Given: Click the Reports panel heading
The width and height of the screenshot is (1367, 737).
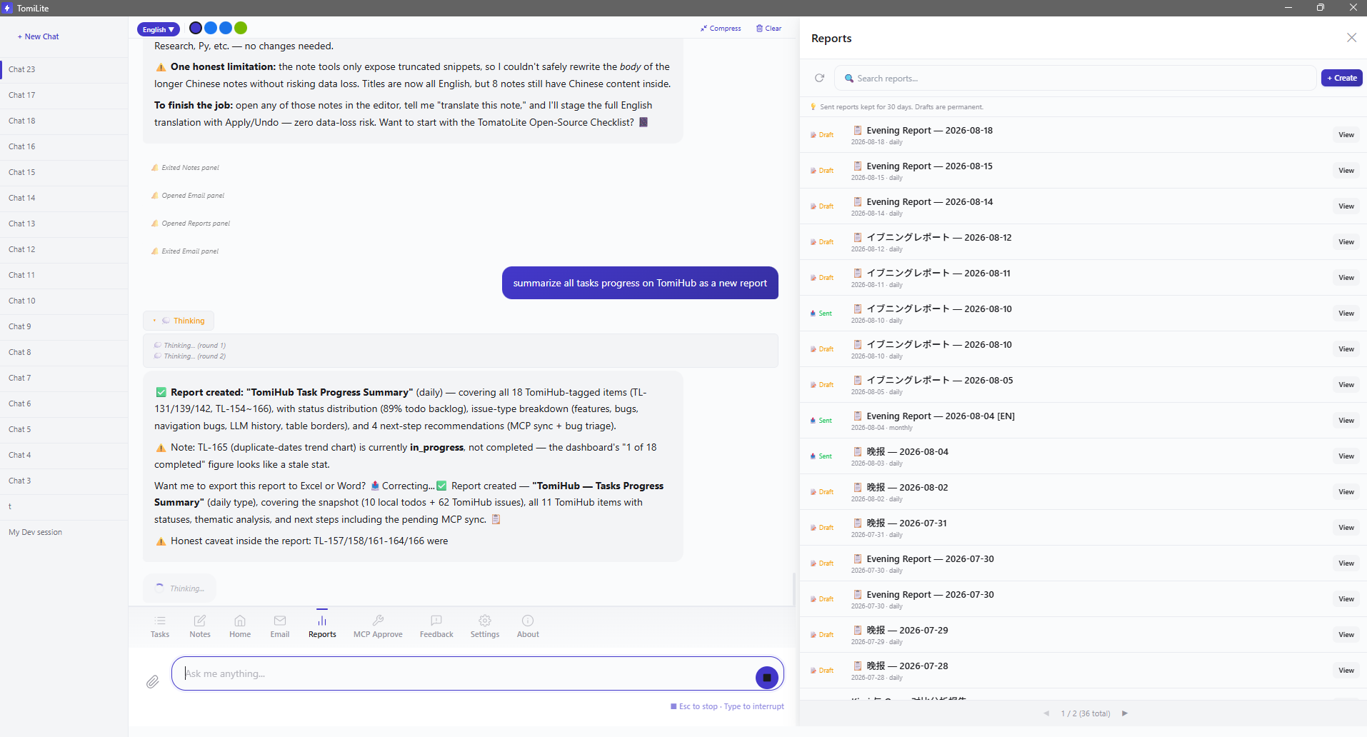Looking at the screenshot, I should click(831, 38).
